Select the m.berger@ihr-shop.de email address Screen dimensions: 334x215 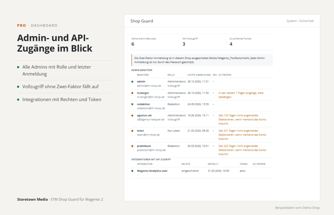coord(151,97)
